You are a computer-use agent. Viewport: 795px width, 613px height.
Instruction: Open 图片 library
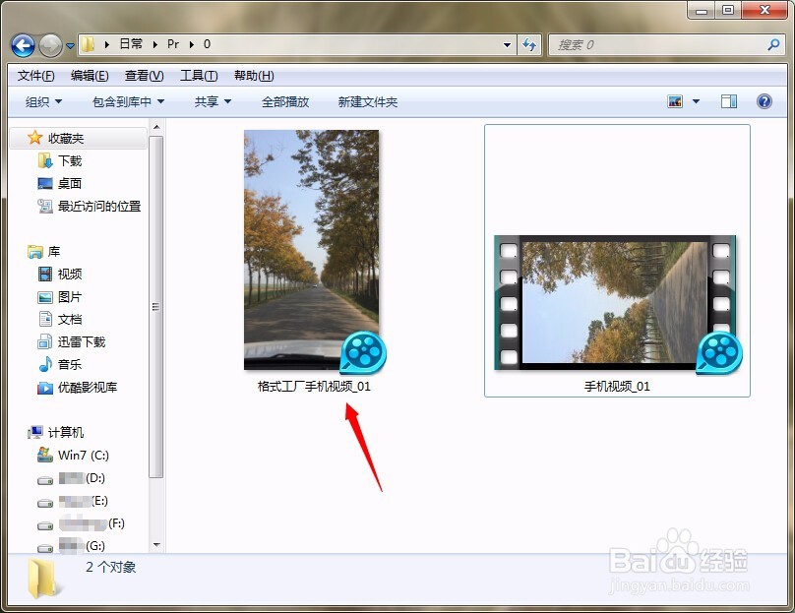click(x=70, y=296)
